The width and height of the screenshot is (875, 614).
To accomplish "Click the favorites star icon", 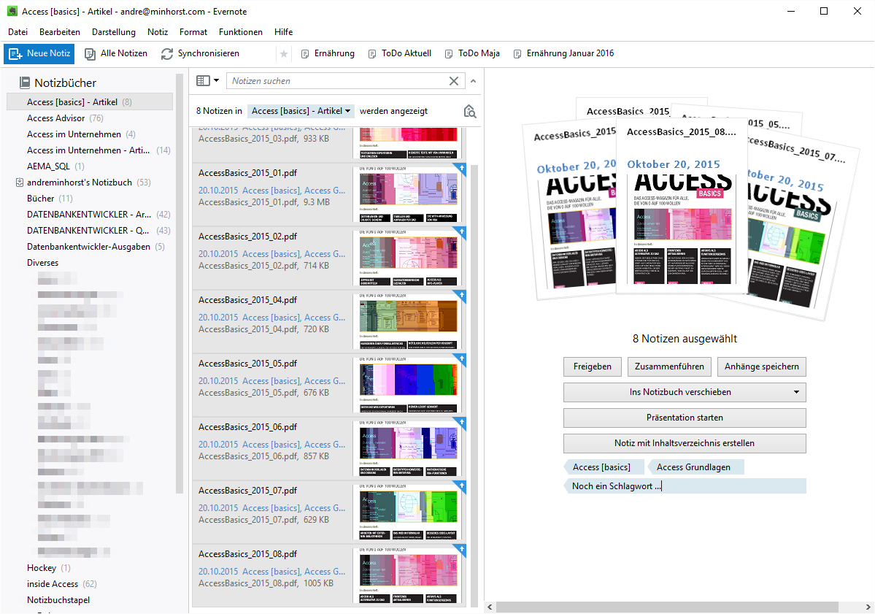I will click(x=283, y=53).
